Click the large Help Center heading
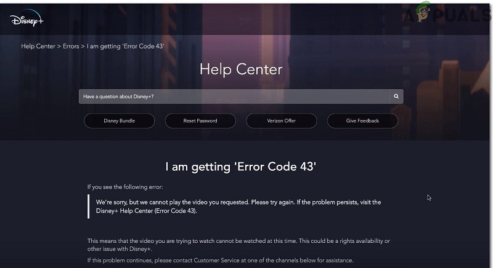 [241, 69]
